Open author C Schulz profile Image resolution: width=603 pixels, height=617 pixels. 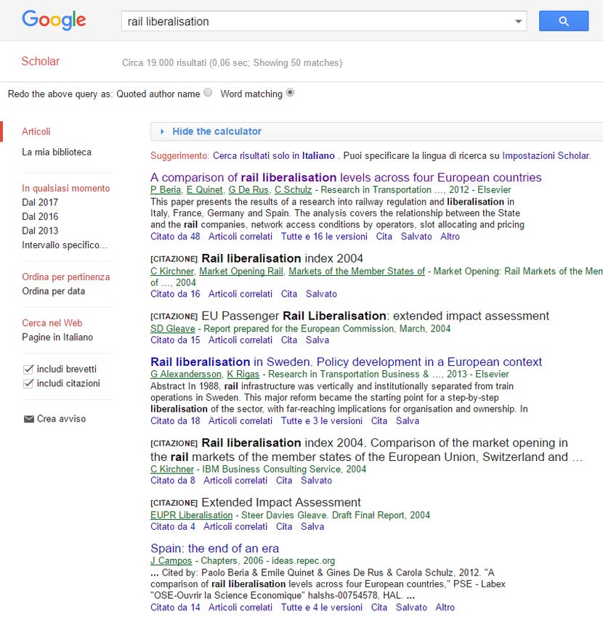[293, 189]
